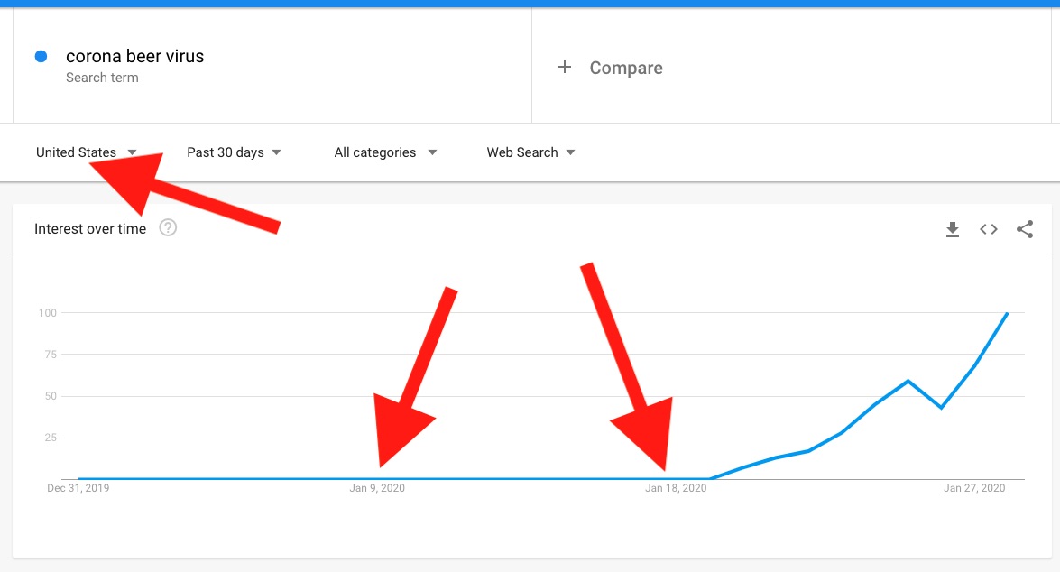1060x572 pixels.
Task: Click the Jan 9, 2020 axis date
Action: [376, 488]
